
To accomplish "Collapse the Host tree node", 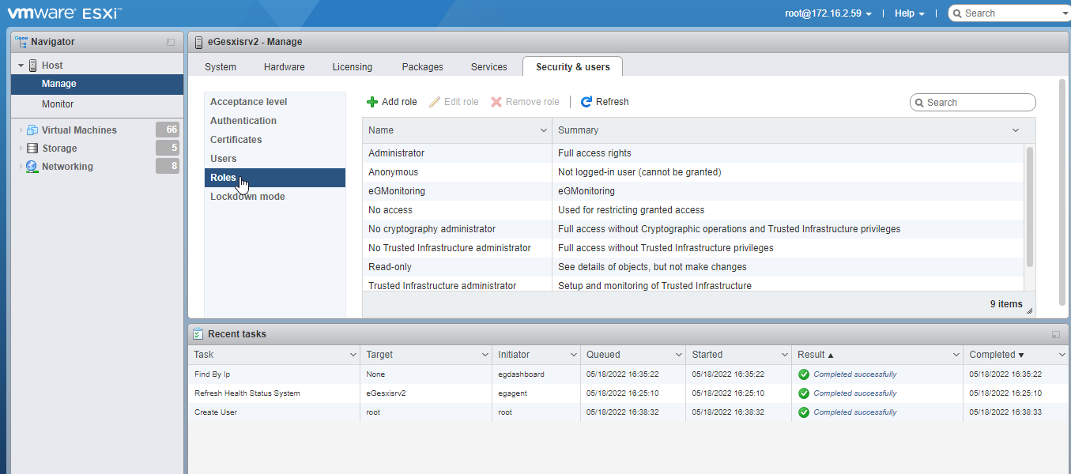I will 21,66.
